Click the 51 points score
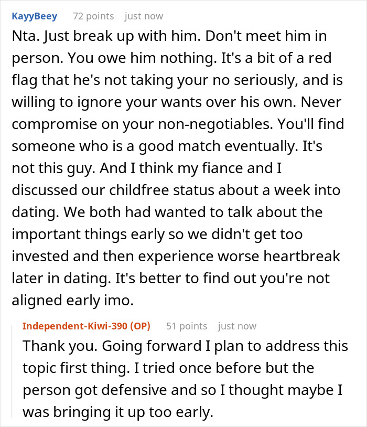Viewport: 367px width, 427px height. (186, 326)
